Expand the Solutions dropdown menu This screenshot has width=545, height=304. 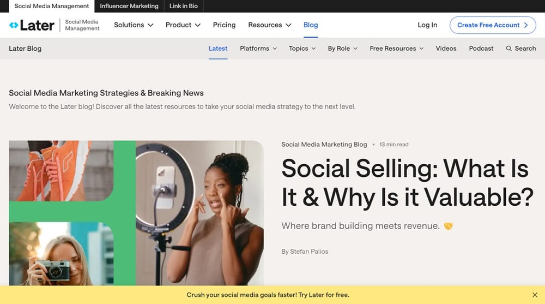pos(134,25)
